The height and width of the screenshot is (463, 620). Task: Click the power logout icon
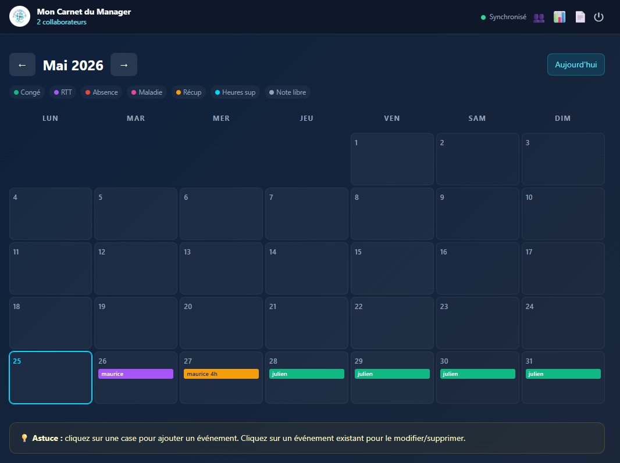(x=598, y=17)
